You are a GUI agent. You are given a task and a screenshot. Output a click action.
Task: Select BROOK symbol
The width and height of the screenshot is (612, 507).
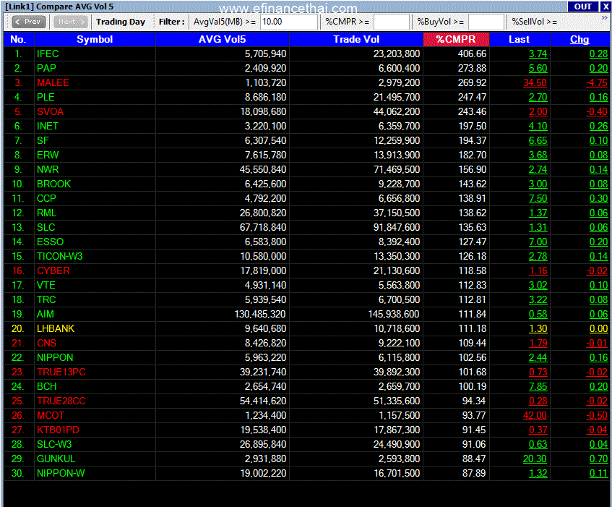click(54, 184)
